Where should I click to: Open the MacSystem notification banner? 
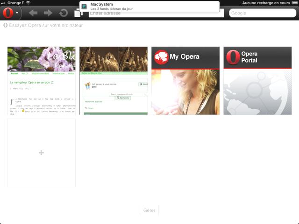[149, 7]
